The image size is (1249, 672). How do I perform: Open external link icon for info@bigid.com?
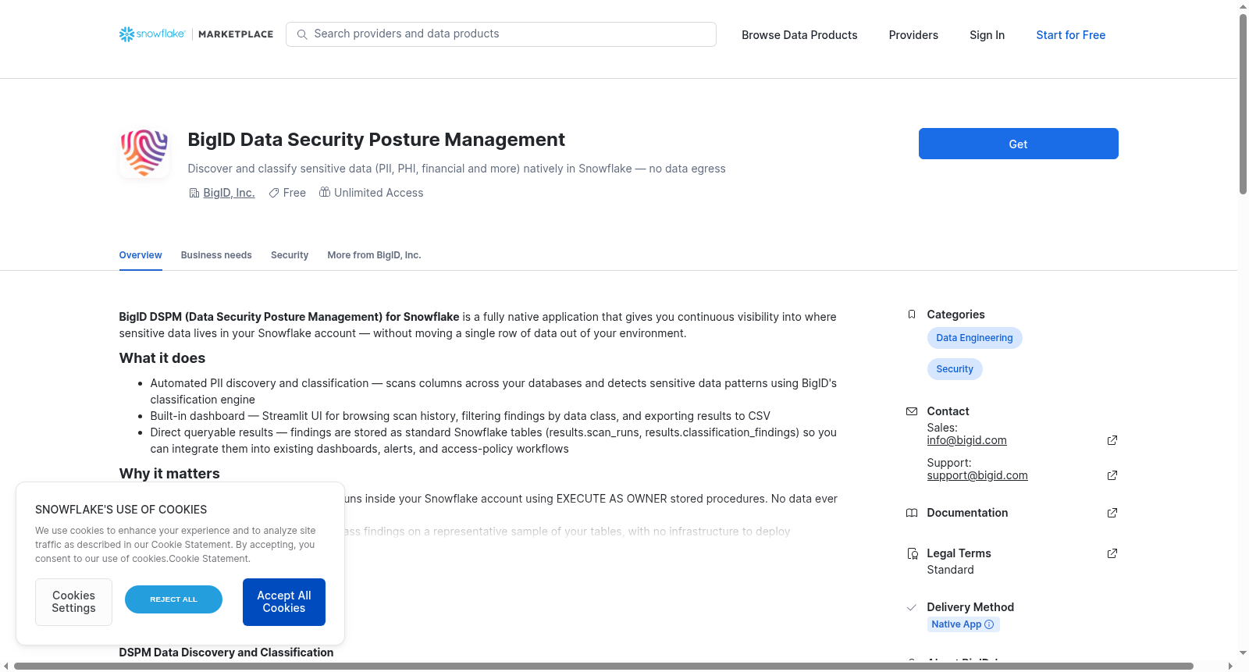pos(1112,440)
